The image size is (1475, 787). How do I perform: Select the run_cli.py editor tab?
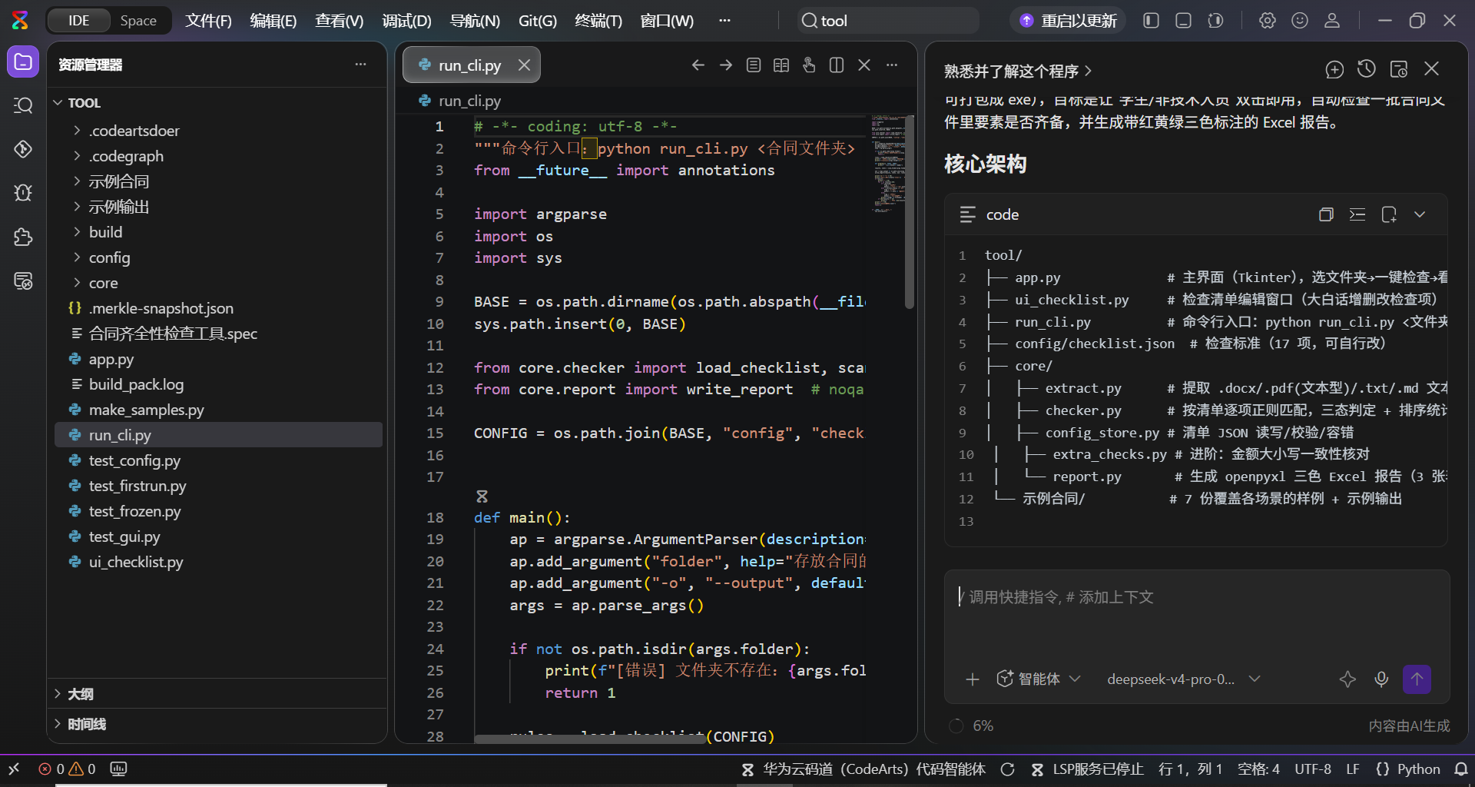(469, 65)
